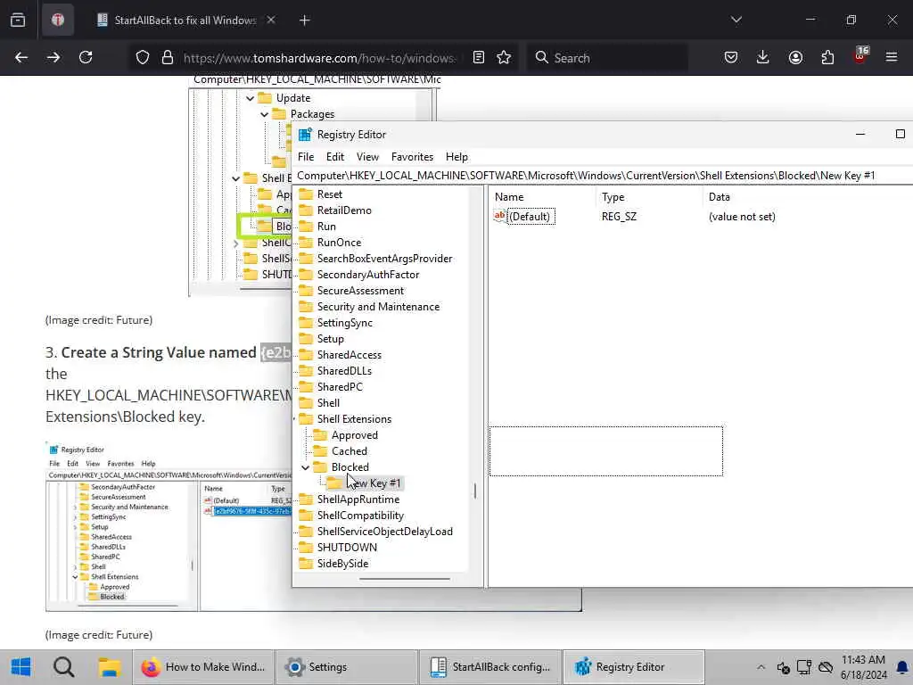Select the ShellCompatibility key
The height and width of the screenshot is (685, 913).
[x=360, y=516]
